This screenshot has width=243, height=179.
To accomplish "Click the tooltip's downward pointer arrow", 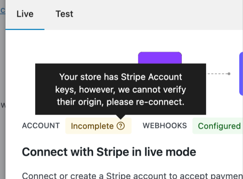I will [120, 117].
